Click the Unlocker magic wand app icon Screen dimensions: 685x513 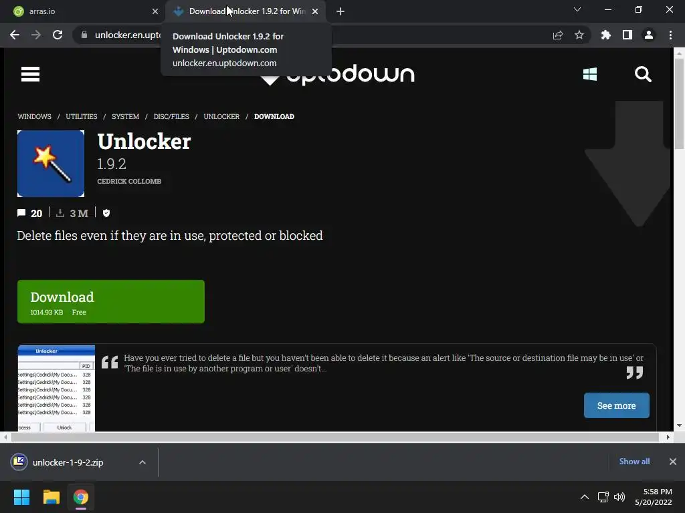(x=51, y=164)
